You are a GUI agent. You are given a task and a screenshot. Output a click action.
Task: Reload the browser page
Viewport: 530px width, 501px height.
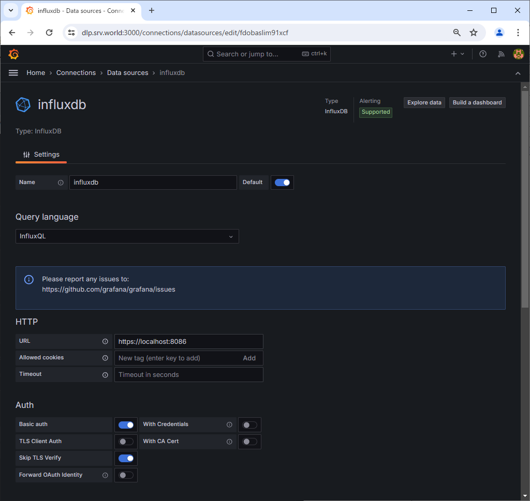click(x=49, y=33)
